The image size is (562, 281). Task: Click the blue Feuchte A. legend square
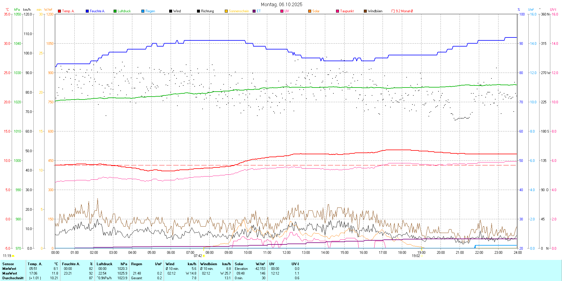[x=87, y=11]
